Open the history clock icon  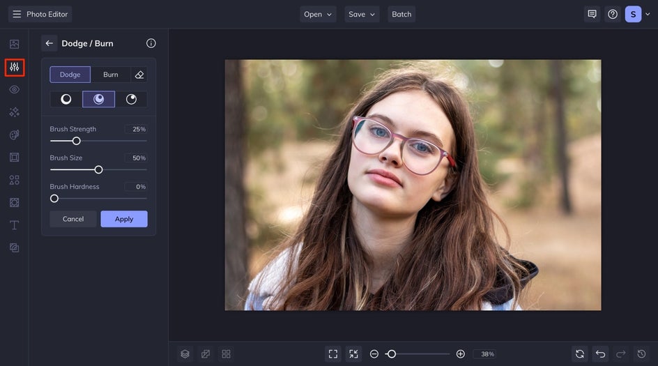point(642,354)
